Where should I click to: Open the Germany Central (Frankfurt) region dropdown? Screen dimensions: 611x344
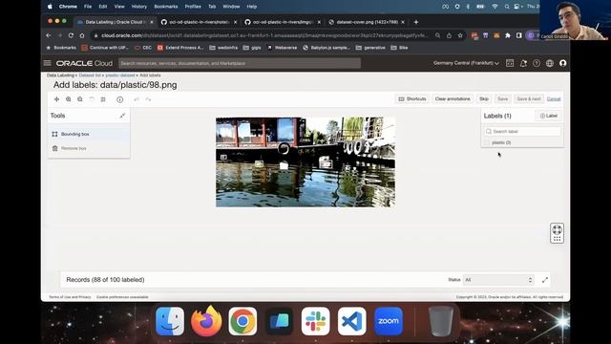click(x=466, y=63)
